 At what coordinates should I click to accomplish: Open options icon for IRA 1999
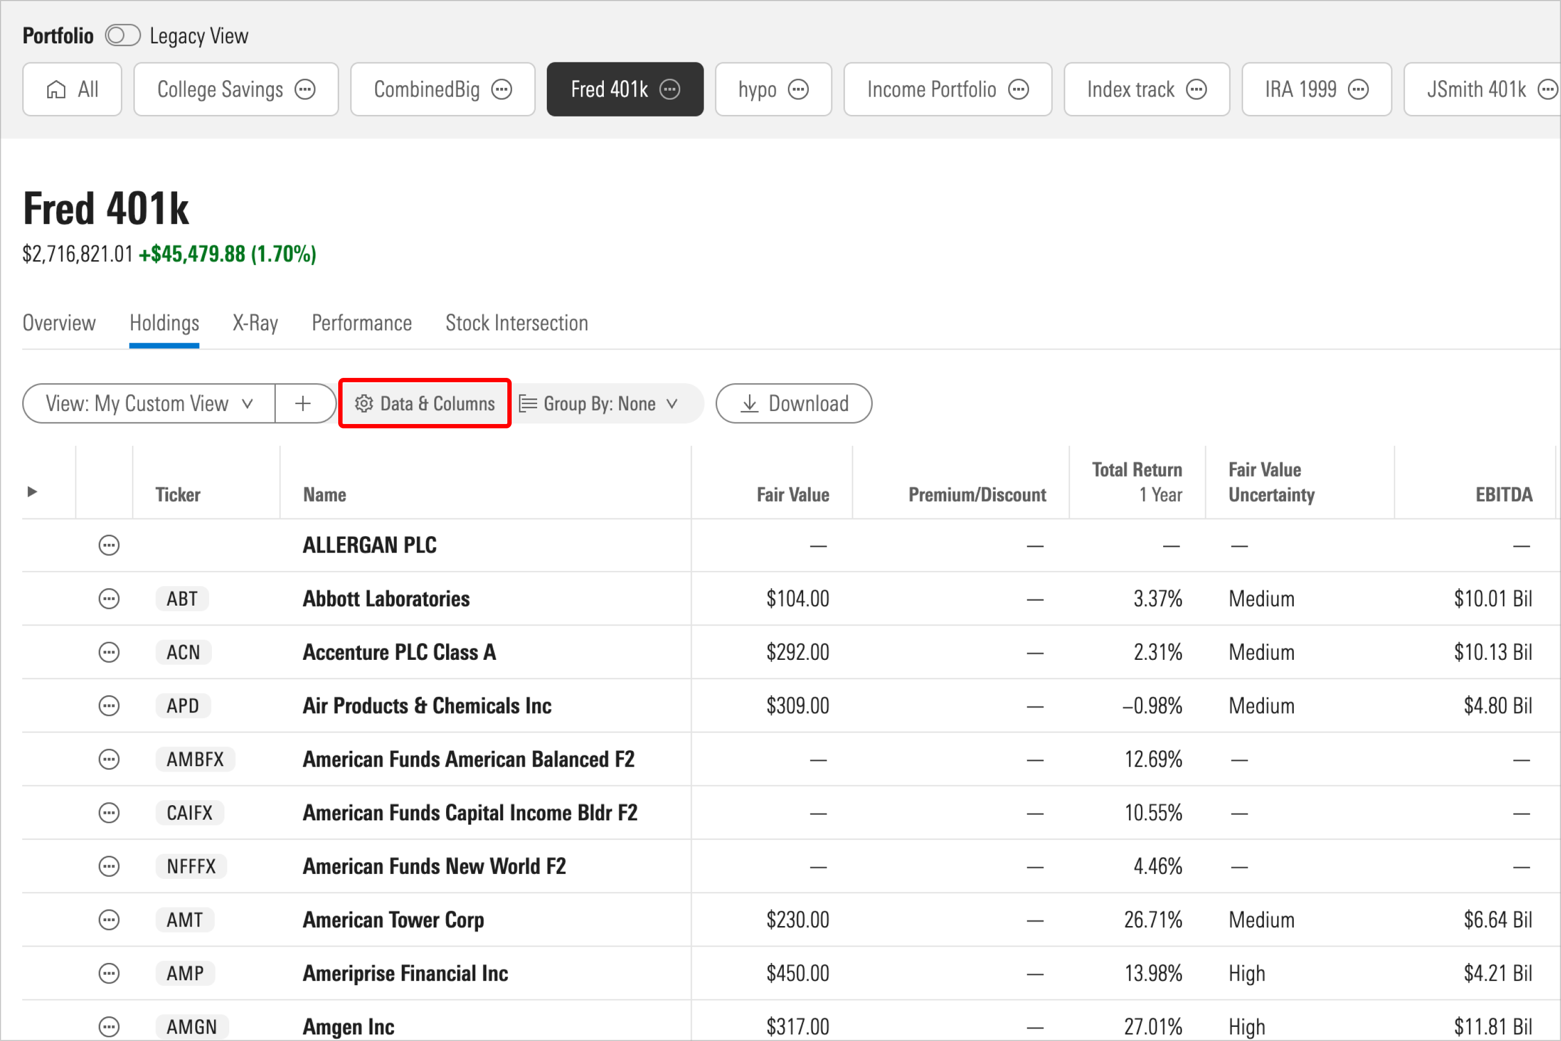point(1359,89)
